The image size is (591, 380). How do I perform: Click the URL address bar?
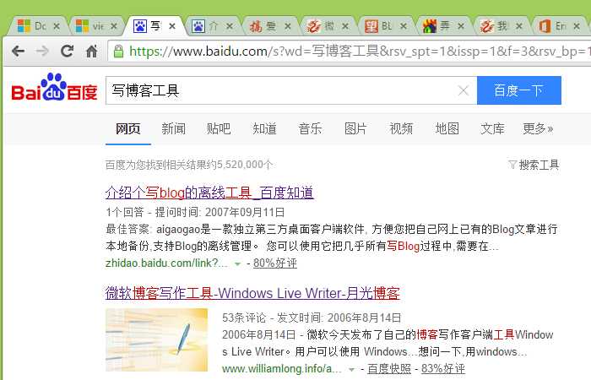tap(350, 52)
